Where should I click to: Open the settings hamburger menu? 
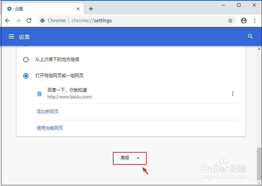tap(11, 36)
